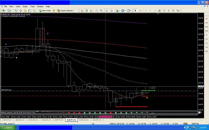
Task: Switch to the AUDUSD,H1 chart tab
Action: click(x=46, y=120)
